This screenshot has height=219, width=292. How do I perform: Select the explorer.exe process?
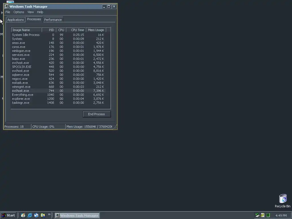tap(58, 99)
